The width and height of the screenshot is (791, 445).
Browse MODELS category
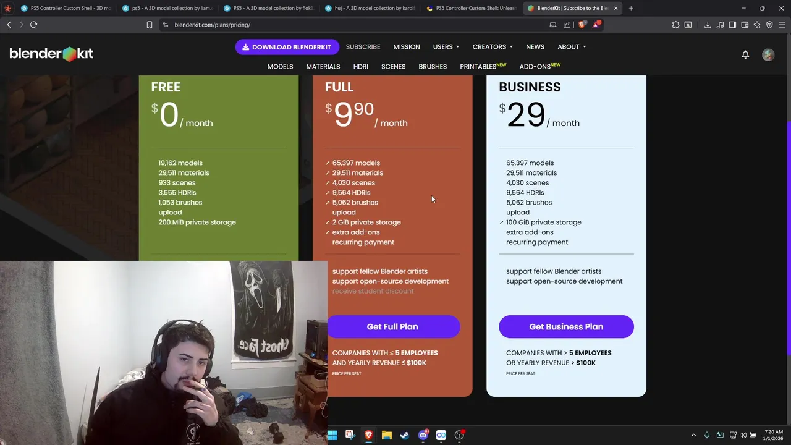point(280,67)
